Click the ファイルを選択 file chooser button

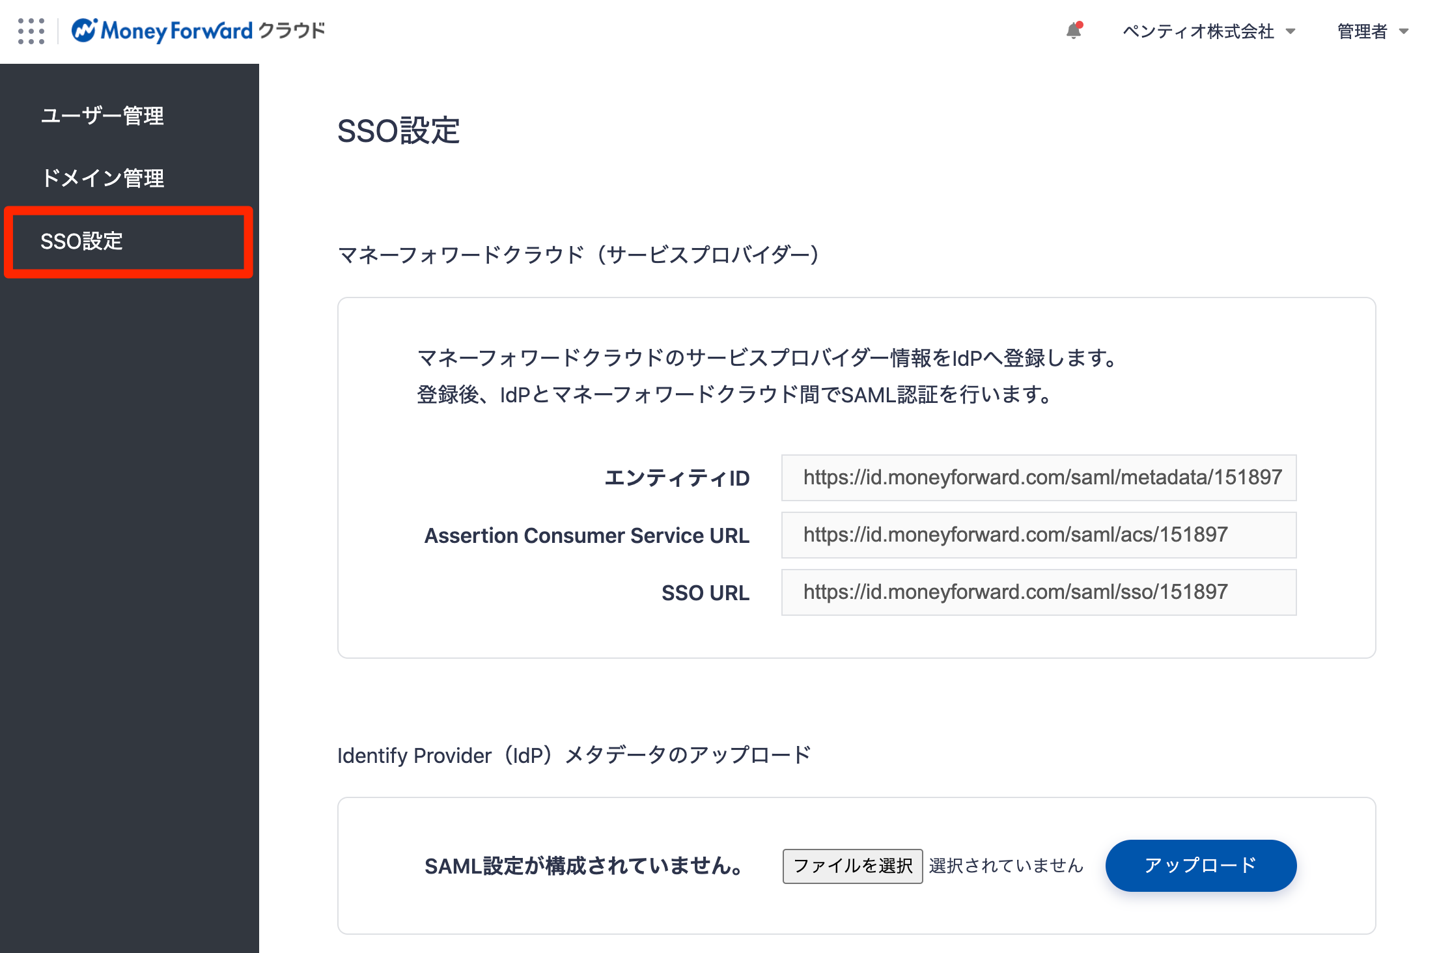coord(852,866)
